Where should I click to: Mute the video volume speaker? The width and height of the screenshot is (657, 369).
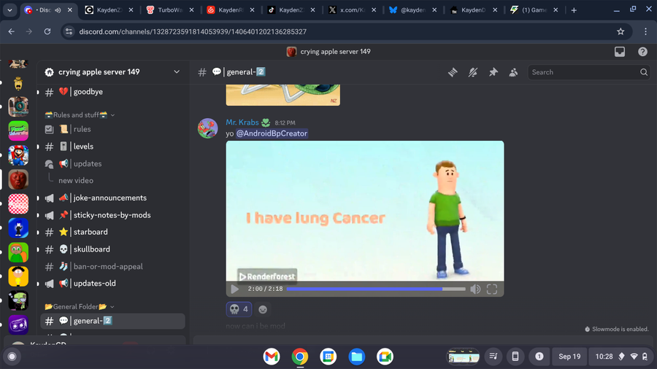click(475, 289)
